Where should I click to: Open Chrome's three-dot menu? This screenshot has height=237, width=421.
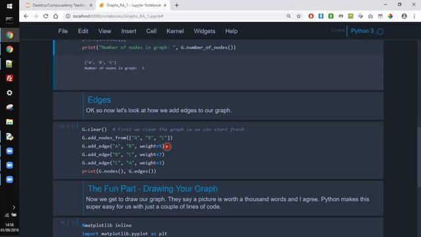coord(414,16)
